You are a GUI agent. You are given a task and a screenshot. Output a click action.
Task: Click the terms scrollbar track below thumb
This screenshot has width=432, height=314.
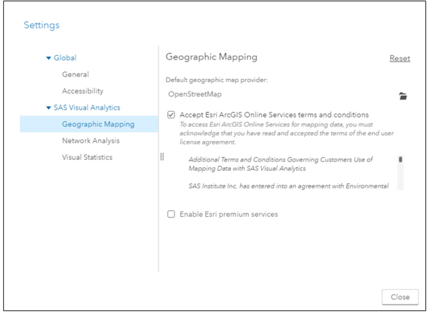(x=400, y=176)
